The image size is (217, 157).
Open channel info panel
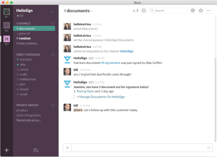pyautogui.click(x=144, y=11)
